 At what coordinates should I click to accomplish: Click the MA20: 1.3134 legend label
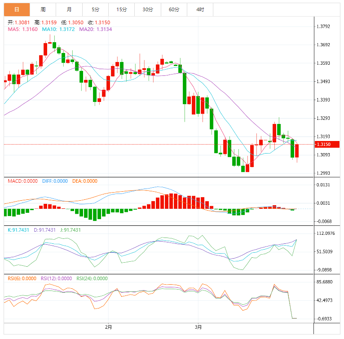tap(96, 29)
